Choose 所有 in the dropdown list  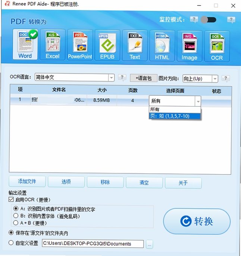coord(175,110)
